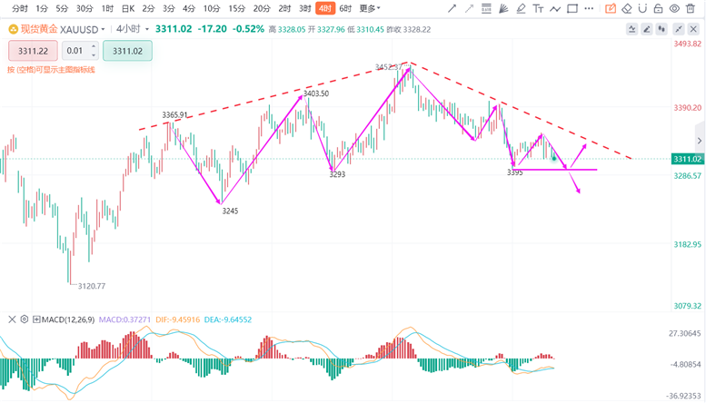Switch to the 3分 timeframe
This screenshot has width=706, height=403.
coord(169,8)
